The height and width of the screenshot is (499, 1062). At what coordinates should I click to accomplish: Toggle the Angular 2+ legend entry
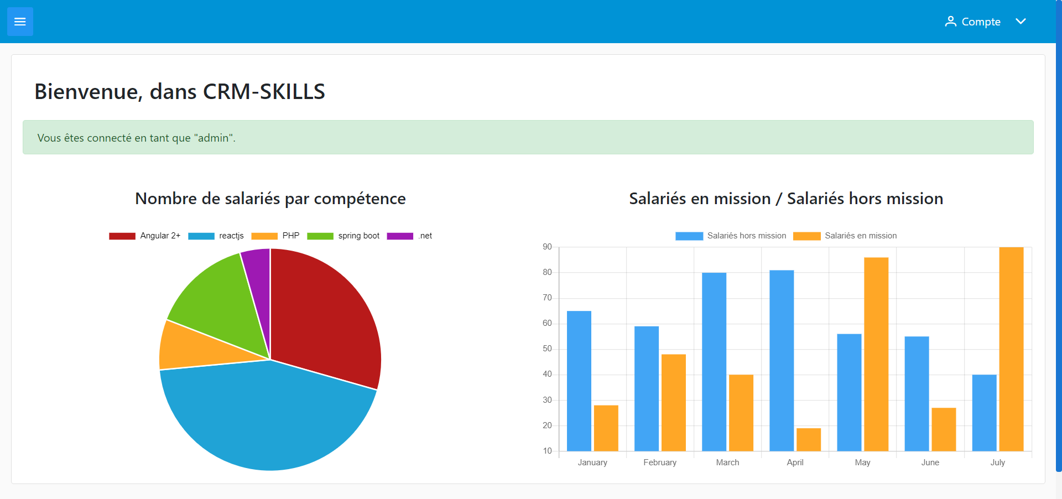(145, 236)
